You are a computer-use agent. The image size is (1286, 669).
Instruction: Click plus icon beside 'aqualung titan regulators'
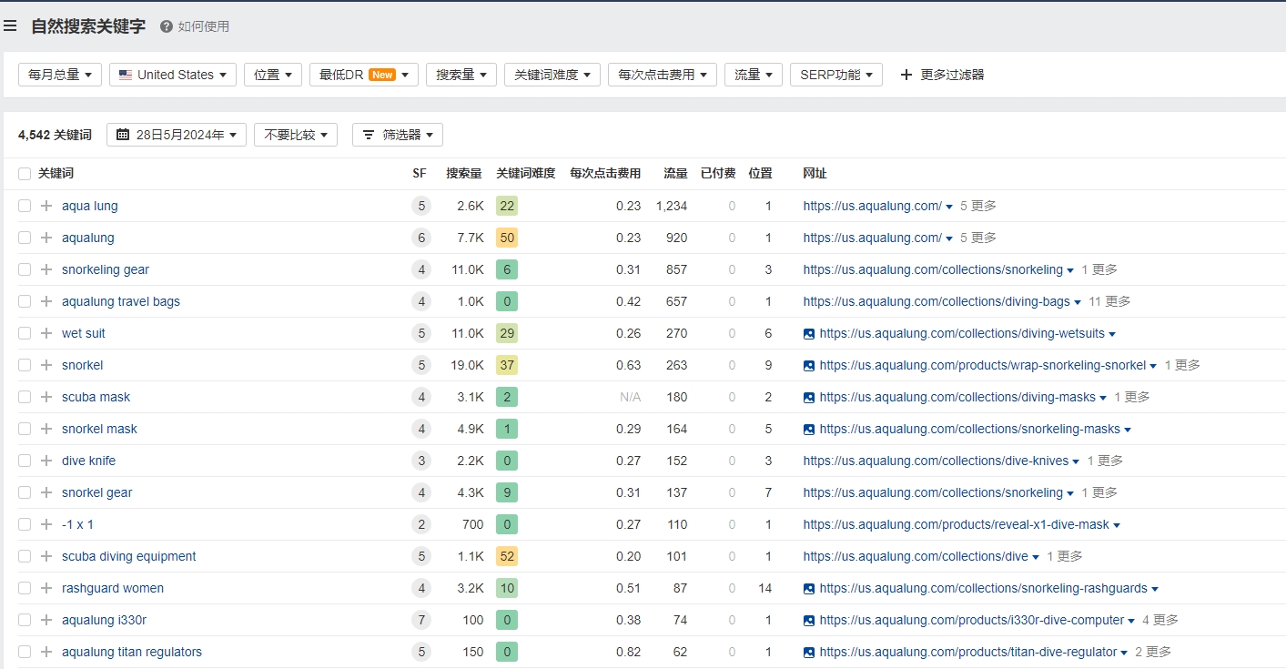(x=46, y=652)
